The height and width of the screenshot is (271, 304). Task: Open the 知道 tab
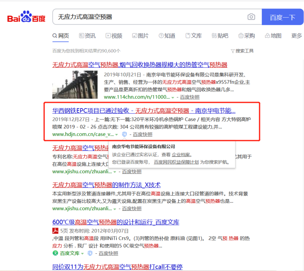click(x=167, y=36)
